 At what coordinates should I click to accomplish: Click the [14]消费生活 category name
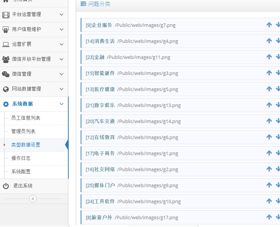click(100, 41)
